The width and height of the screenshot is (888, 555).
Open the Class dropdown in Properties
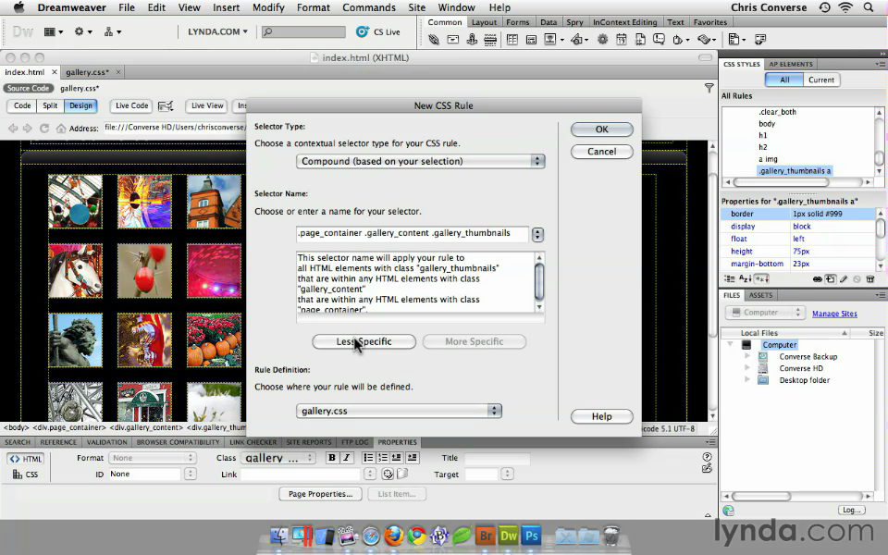click(277, 458)
